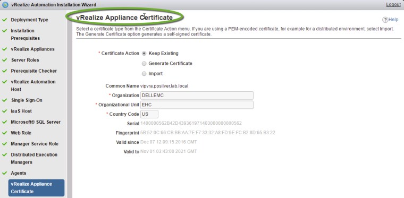Switch to Prerequisite Checker step
This screenshot has height=198, width=404.
[x=33, y=71]
